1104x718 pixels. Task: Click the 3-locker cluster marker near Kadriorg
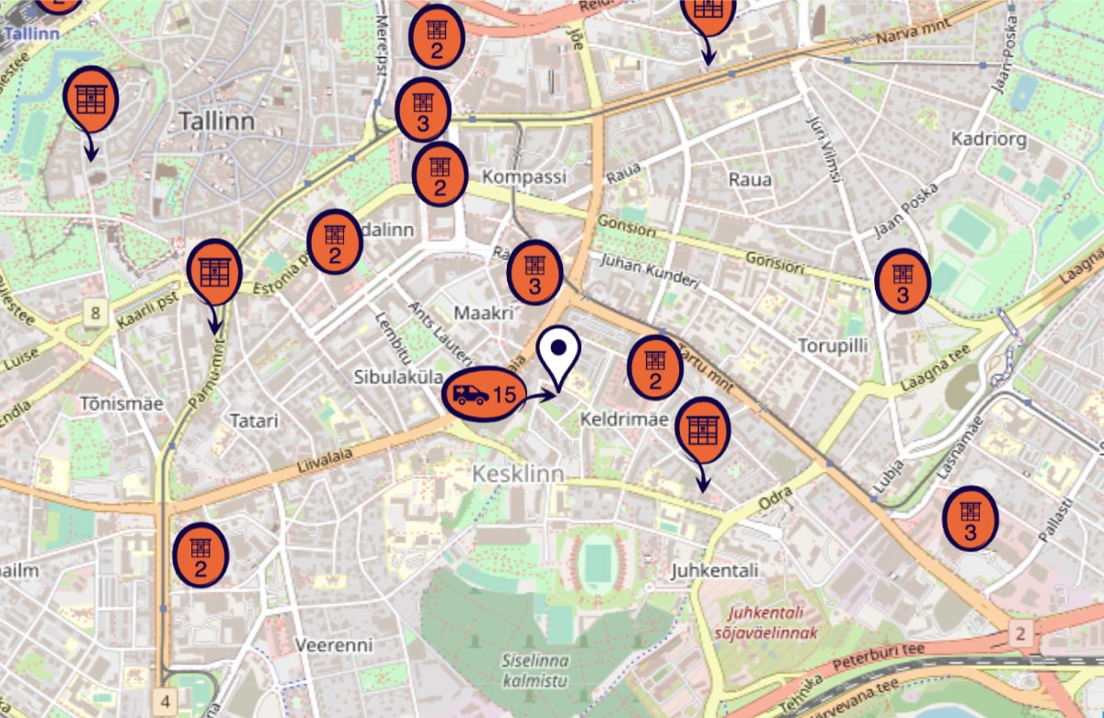coord(903,280)
